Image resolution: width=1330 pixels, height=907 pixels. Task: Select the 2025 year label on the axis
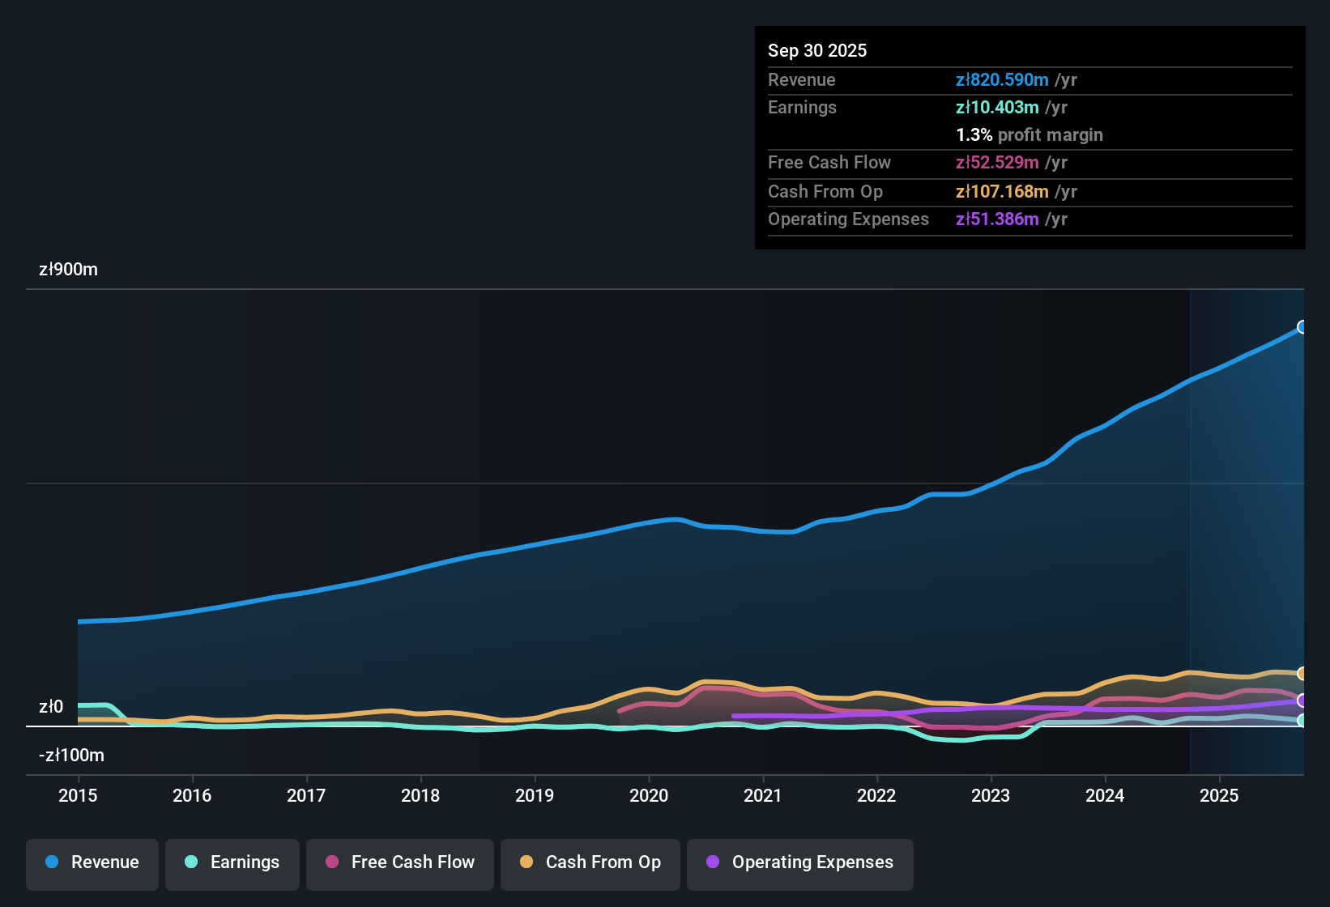(x=1220, y=796)
